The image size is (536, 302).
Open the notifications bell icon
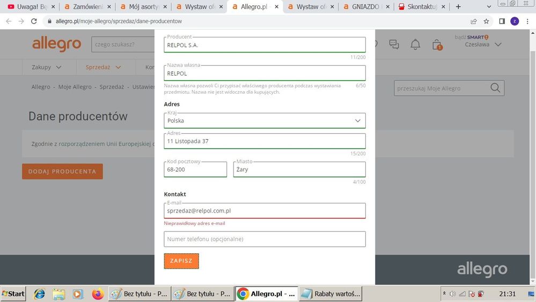pos(415,44)
